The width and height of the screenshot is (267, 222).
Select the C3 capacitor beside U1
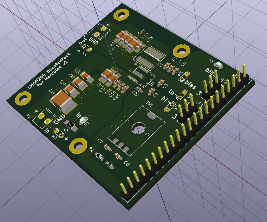pos(161,82)
